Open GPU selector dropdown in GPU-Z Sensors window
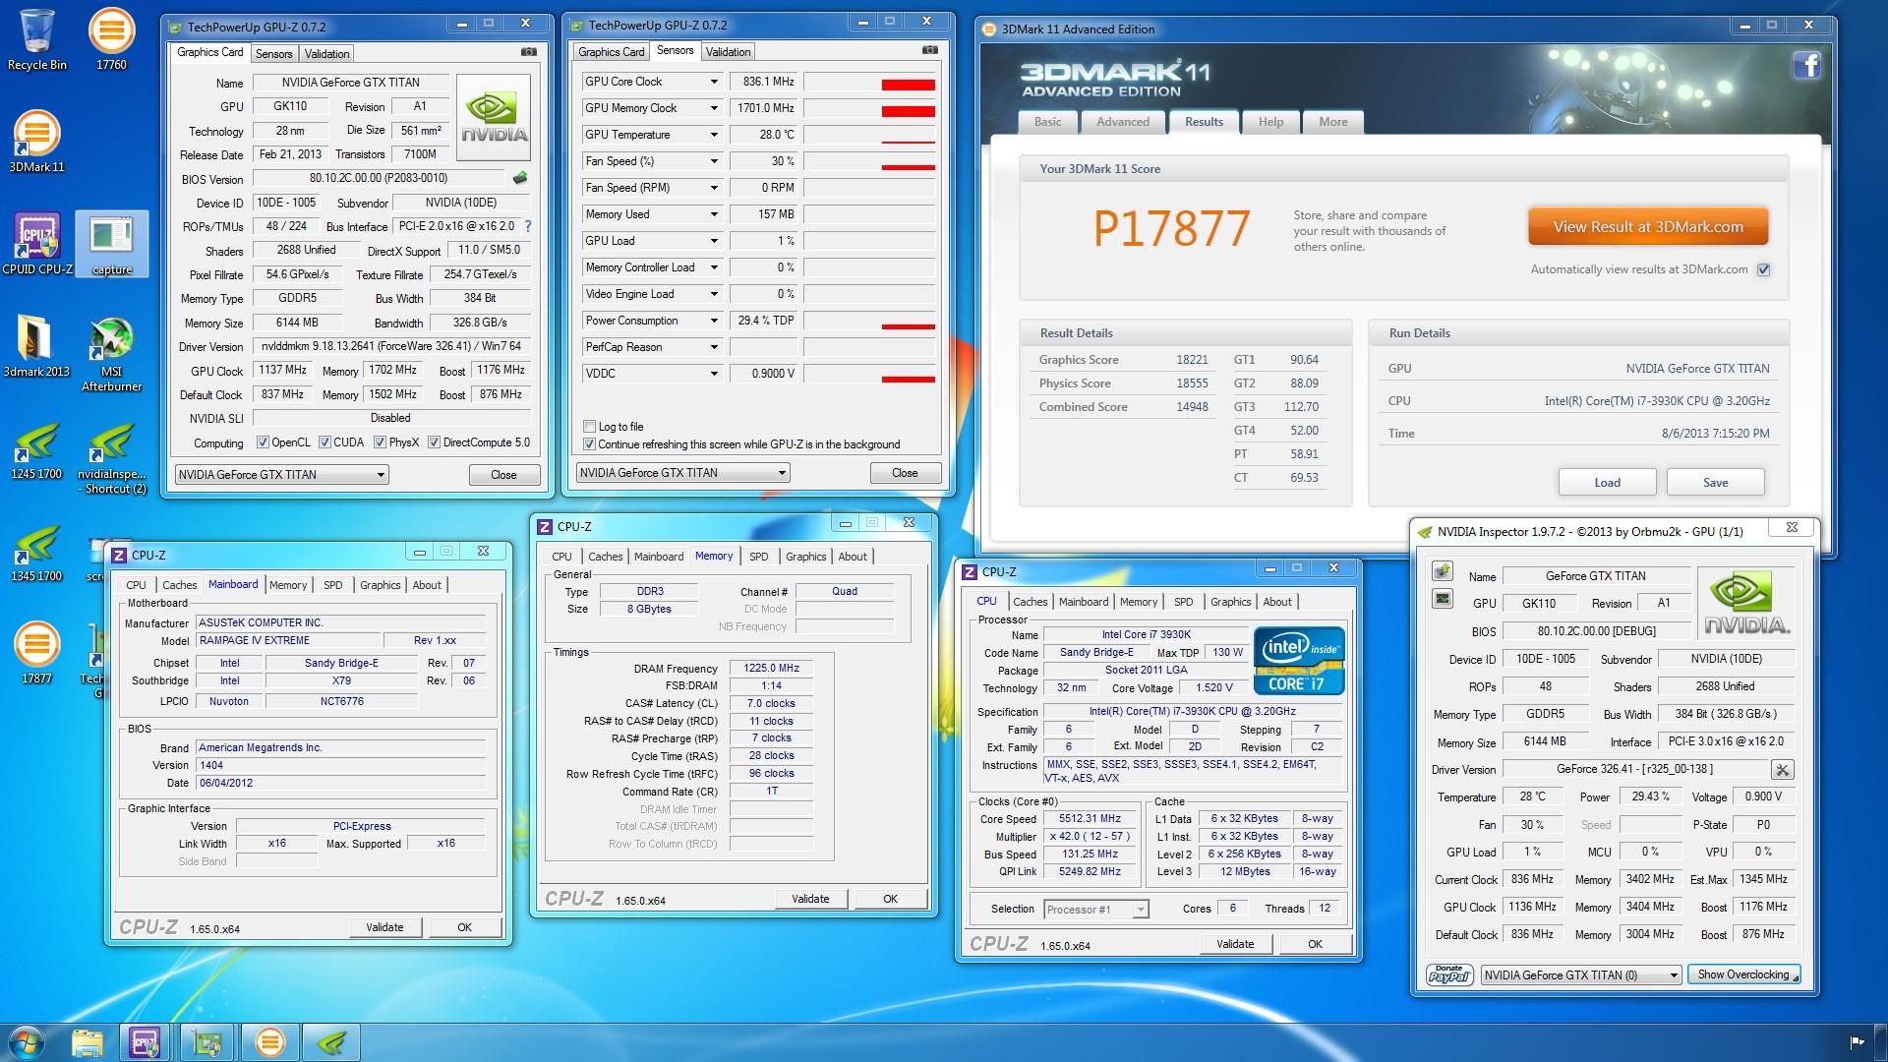Viewport: 1888px width, 1062px height. pos(683,473)
